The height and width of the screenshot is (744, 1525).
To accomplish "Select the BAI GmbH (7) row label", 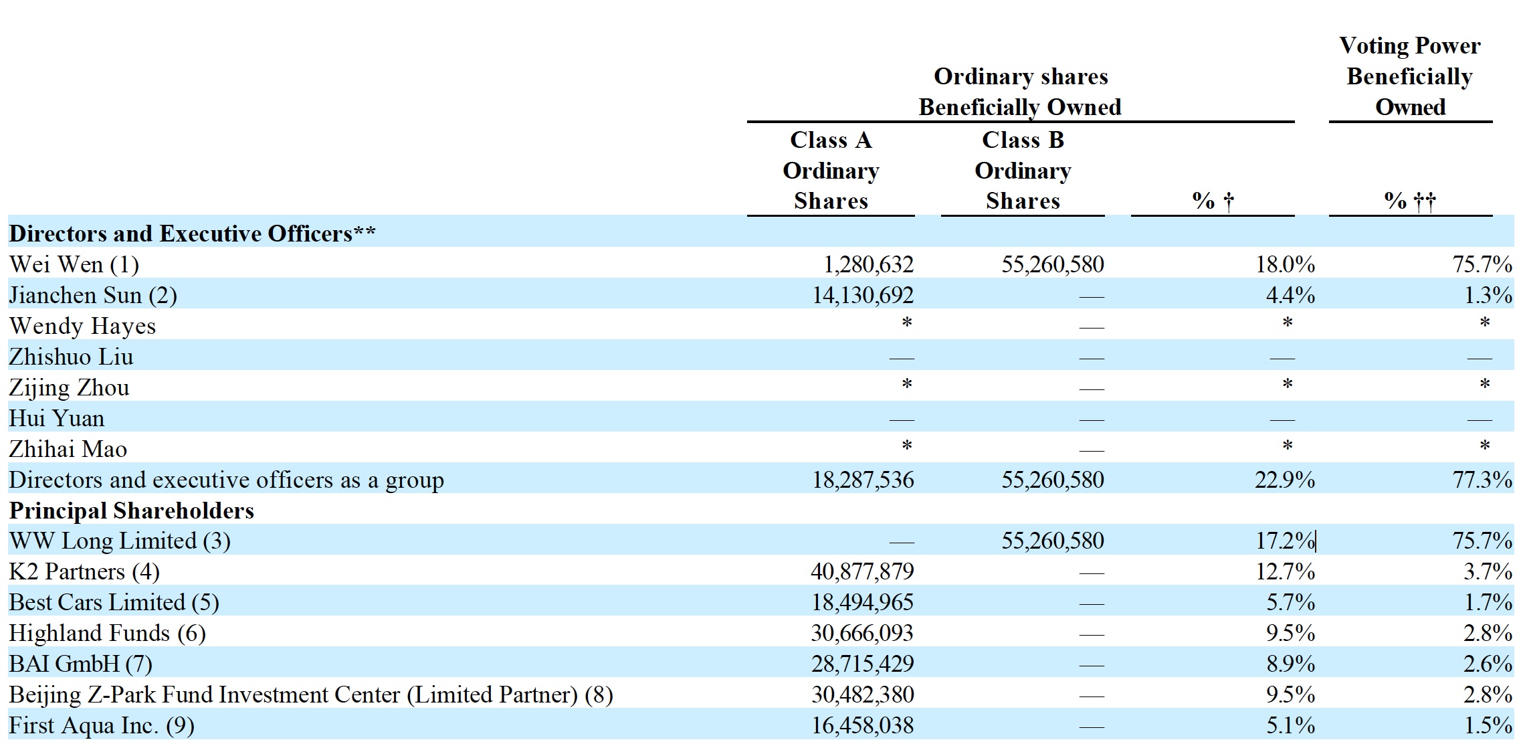I will 80,664.
